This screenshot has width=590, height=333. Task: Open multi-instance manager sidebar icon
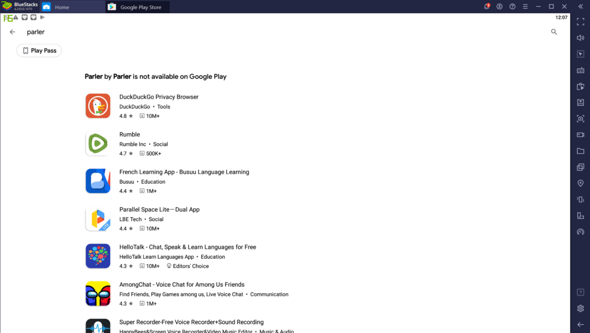click(581, 167)
